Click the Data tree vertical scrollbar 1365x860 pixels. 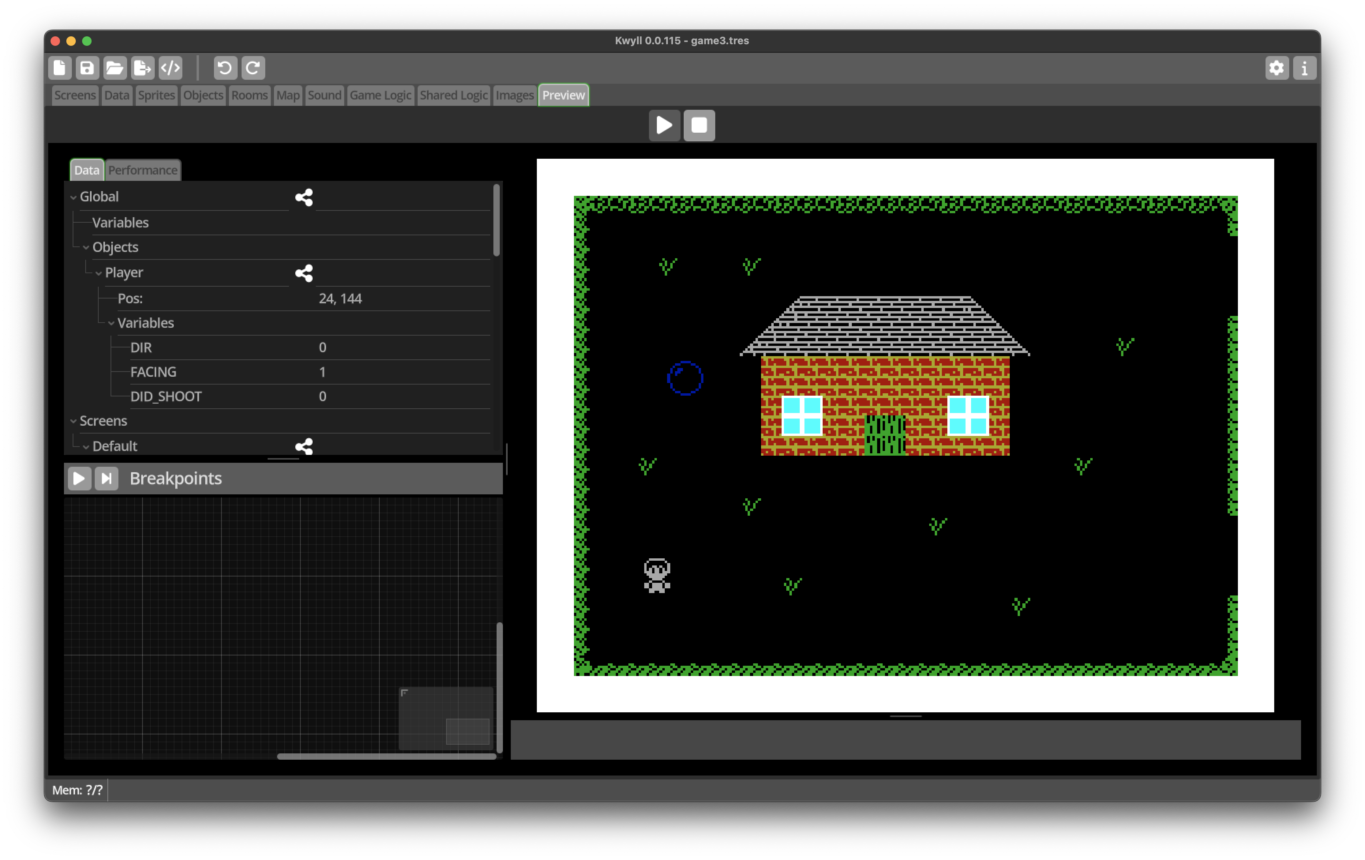click(x=497, y=220)
